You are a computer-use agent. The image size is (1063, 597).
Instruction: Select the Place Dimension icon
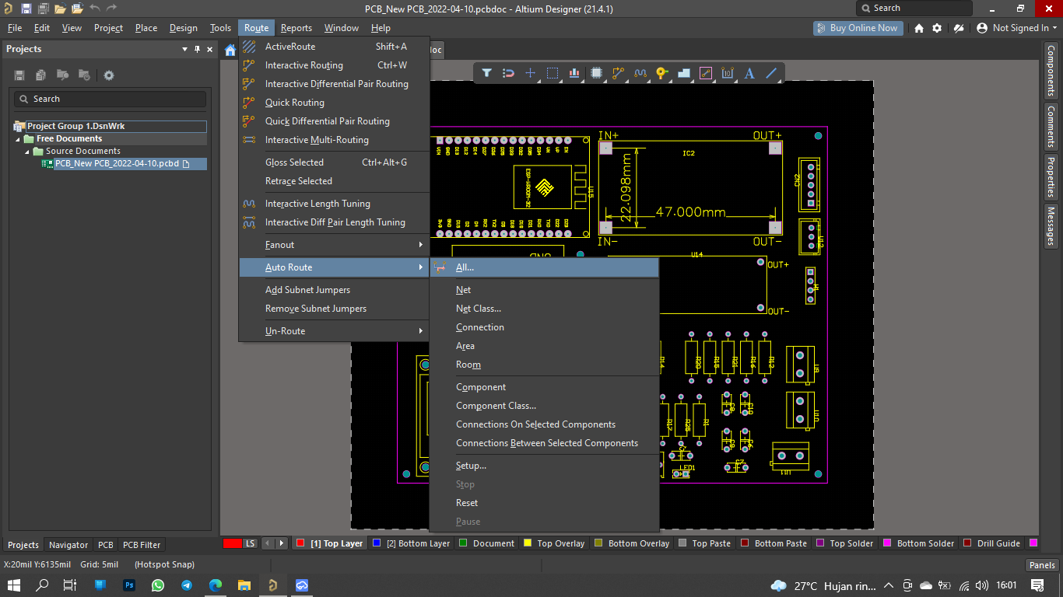(x=728, y=73)
